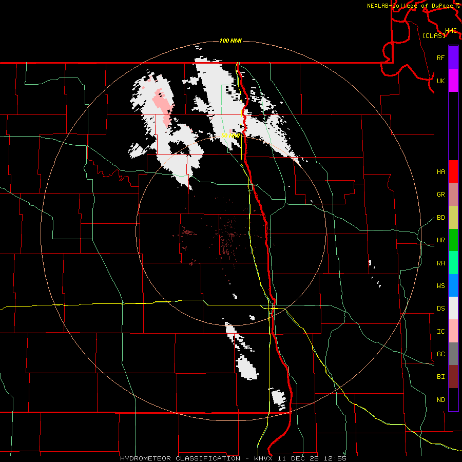Image resolution: width=462 pixels, height=462 pixels.
Task: Click the large pink ice crystal echo area
Action: [x=162, y=107]
